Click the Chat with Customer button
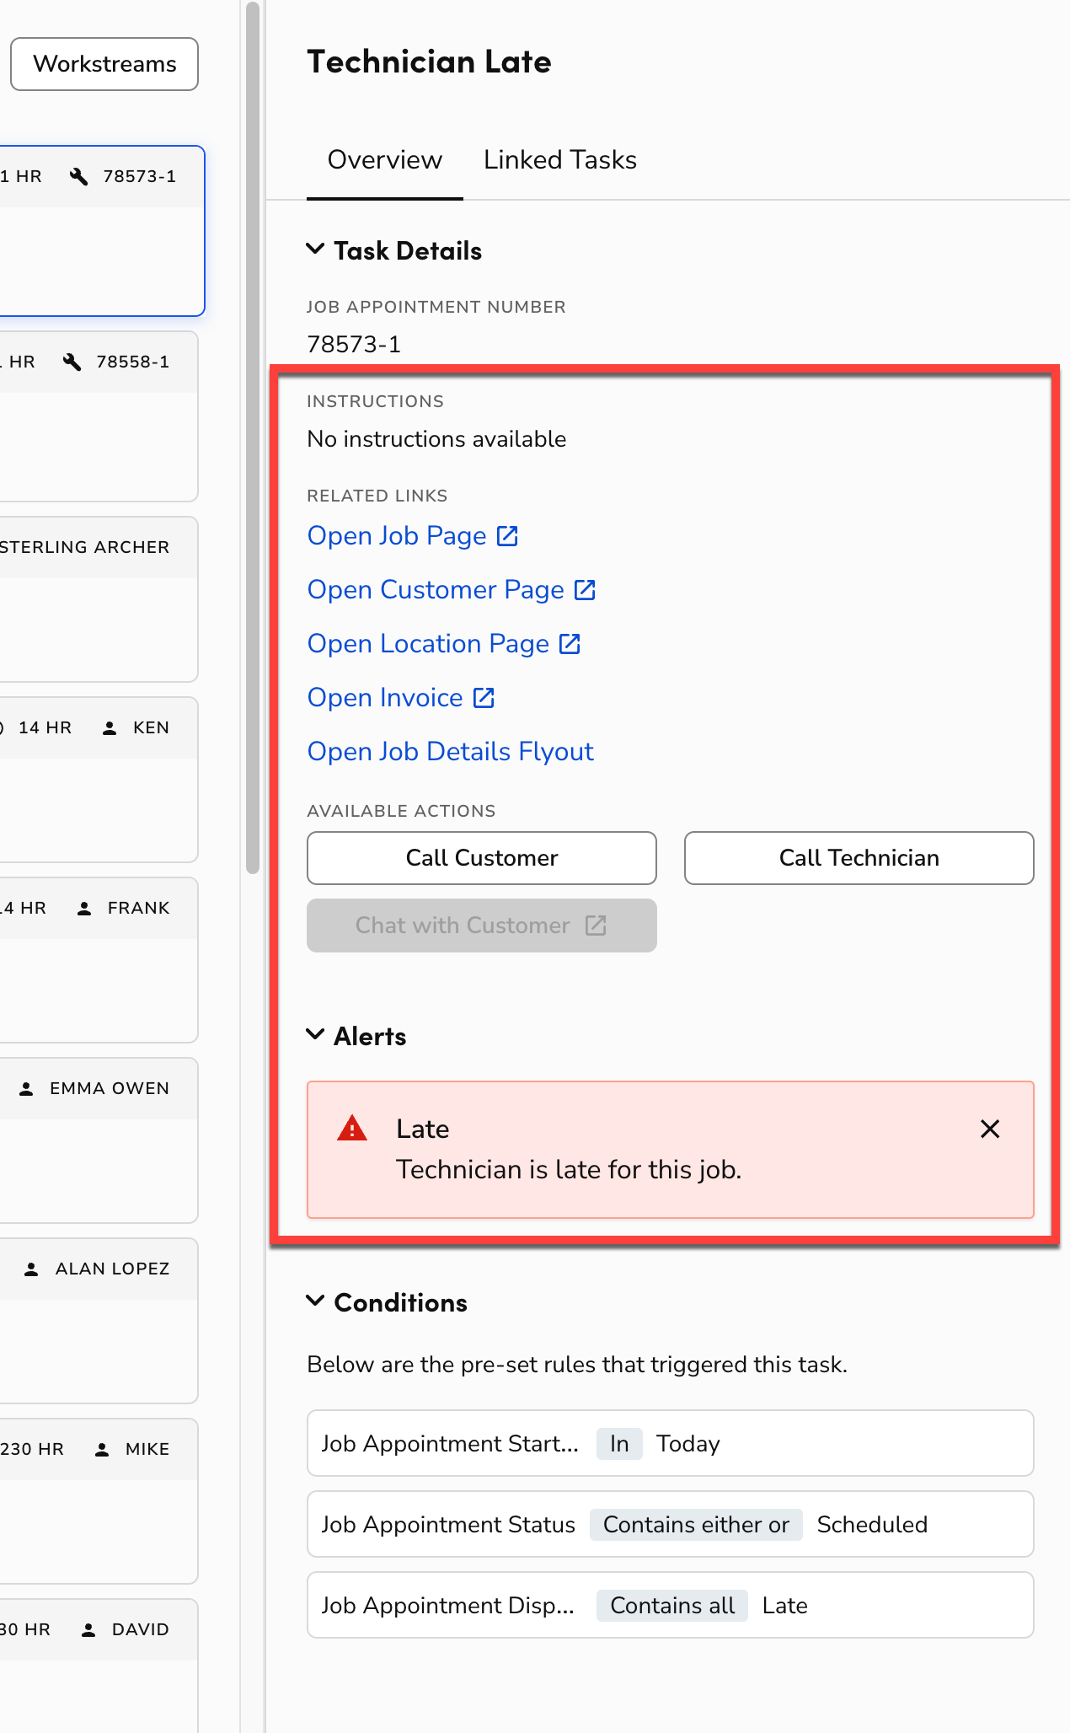 click(482, 926)
